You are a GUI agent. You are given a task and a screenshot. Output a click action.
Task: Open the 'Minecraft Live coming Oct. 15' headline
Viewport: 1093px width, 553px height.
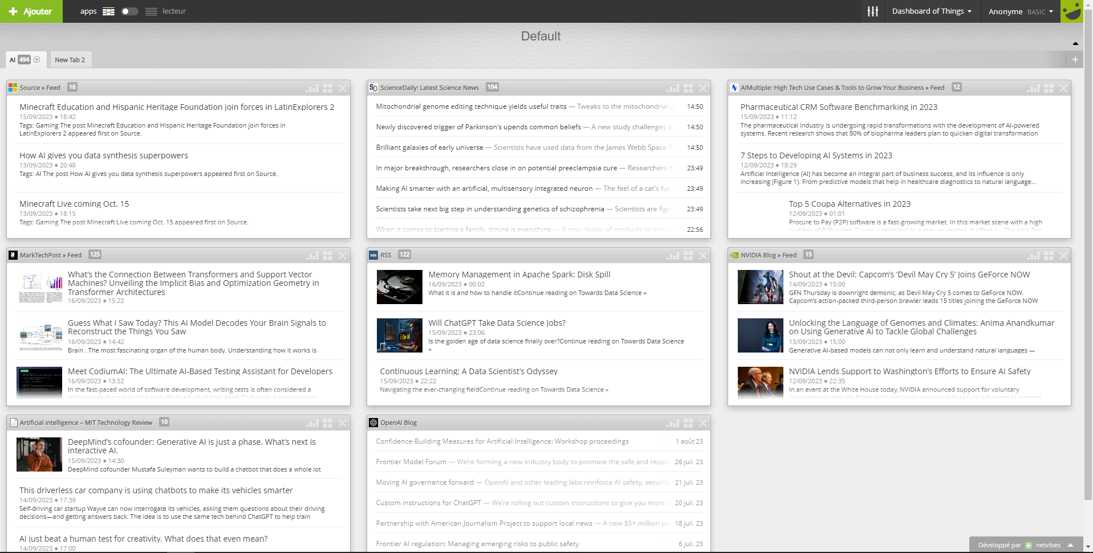click(x=74, y=204)
